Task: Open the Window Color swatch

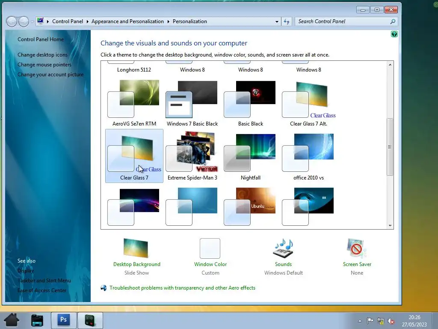Action: 210,248
